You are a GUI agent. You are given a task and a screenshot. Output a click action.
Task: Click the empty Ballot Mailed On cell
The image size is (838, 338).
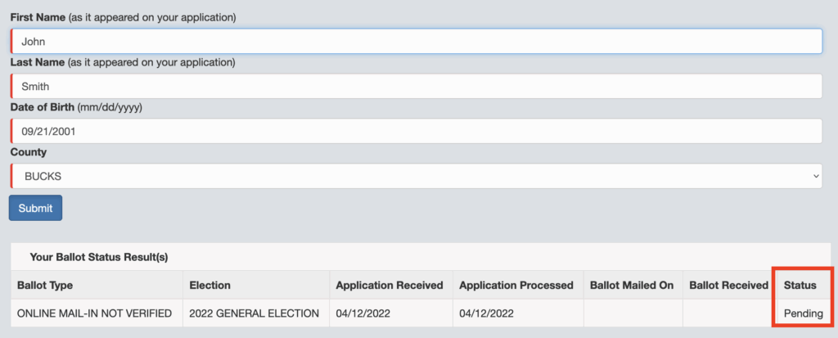pos(632,313)
